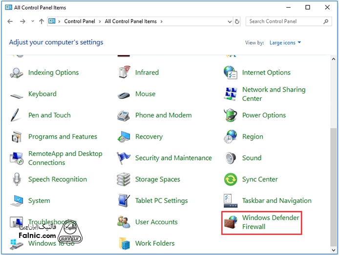Select All Control Panel Items breadcrumb
This screenshot has height=255, width=339.
[131, 21]
